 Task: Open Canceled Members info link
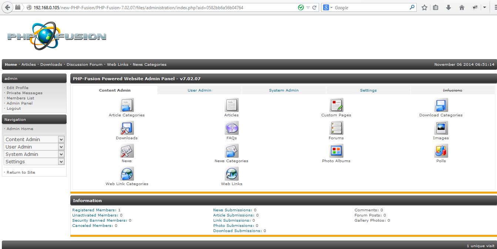pyautogui.click(x=93, y=225)
